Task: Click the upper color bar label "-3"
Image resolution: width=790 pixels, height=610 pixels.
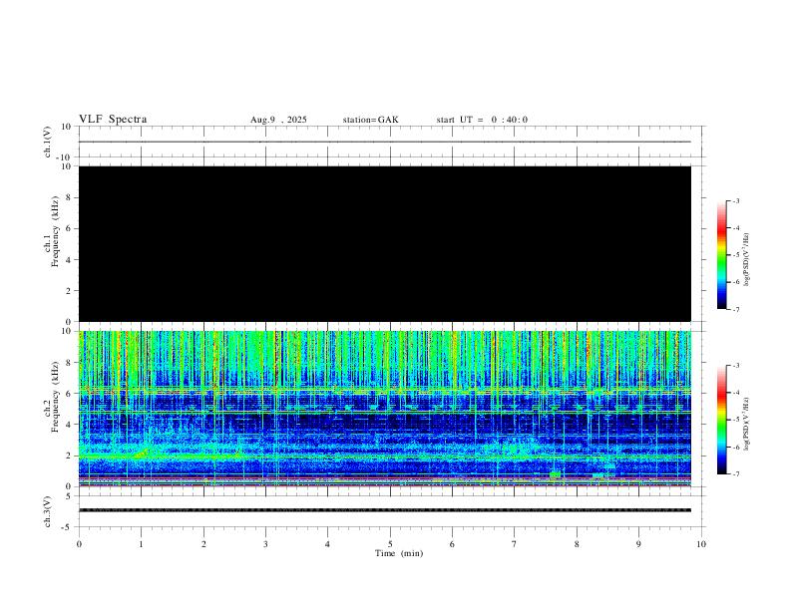Action: (x=735, y=200)
